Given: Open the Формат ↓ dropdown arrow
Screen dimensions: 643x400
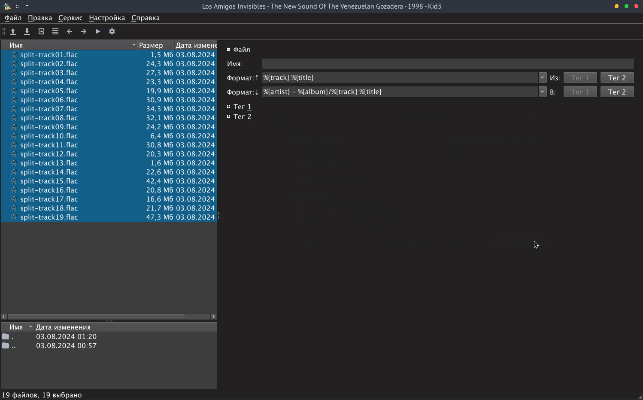Looking at the screenshot, I should (x=543, y=92).
